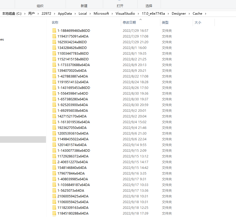Select folder name 11182309163x64DA
The width and height of the screenshot is (236, 217).
click(73, 208)
